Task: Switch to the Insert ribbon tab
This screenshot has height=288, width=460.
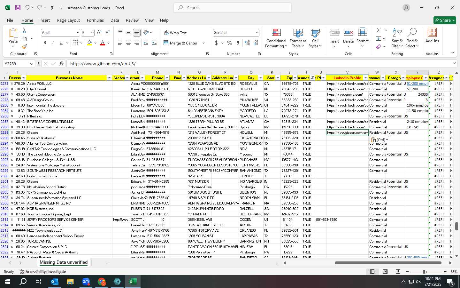Action: 45,20
